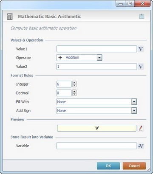
Task: Click the Cancel button
Action: tap(134, 166)
